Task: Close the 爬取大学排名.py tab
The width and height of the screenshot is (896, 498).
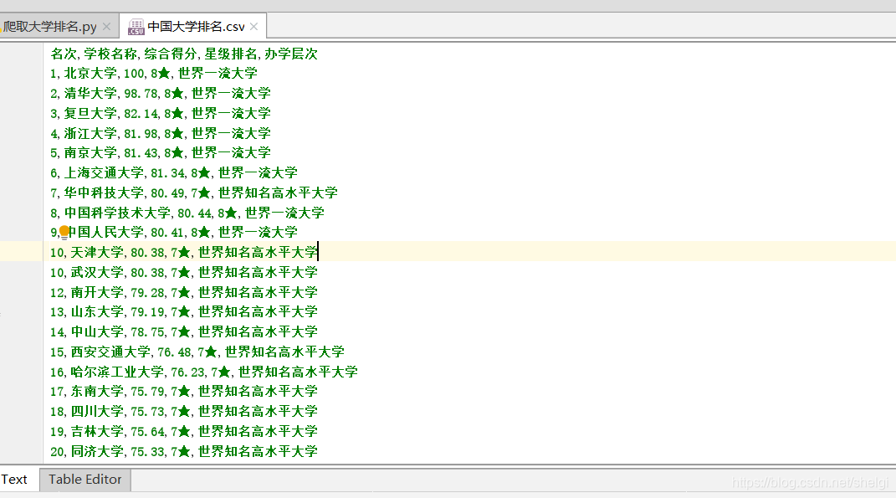Action: (106, 26)
